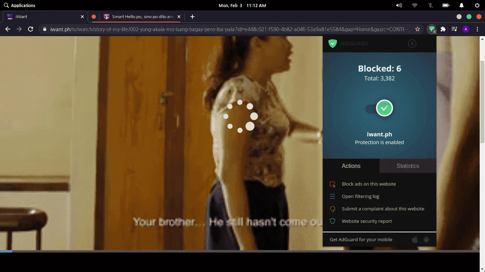Image resolution: width=485 pixels, height=272 pixels.
Task: Get AdGuard for Android icon
Action: coord(426,240)
